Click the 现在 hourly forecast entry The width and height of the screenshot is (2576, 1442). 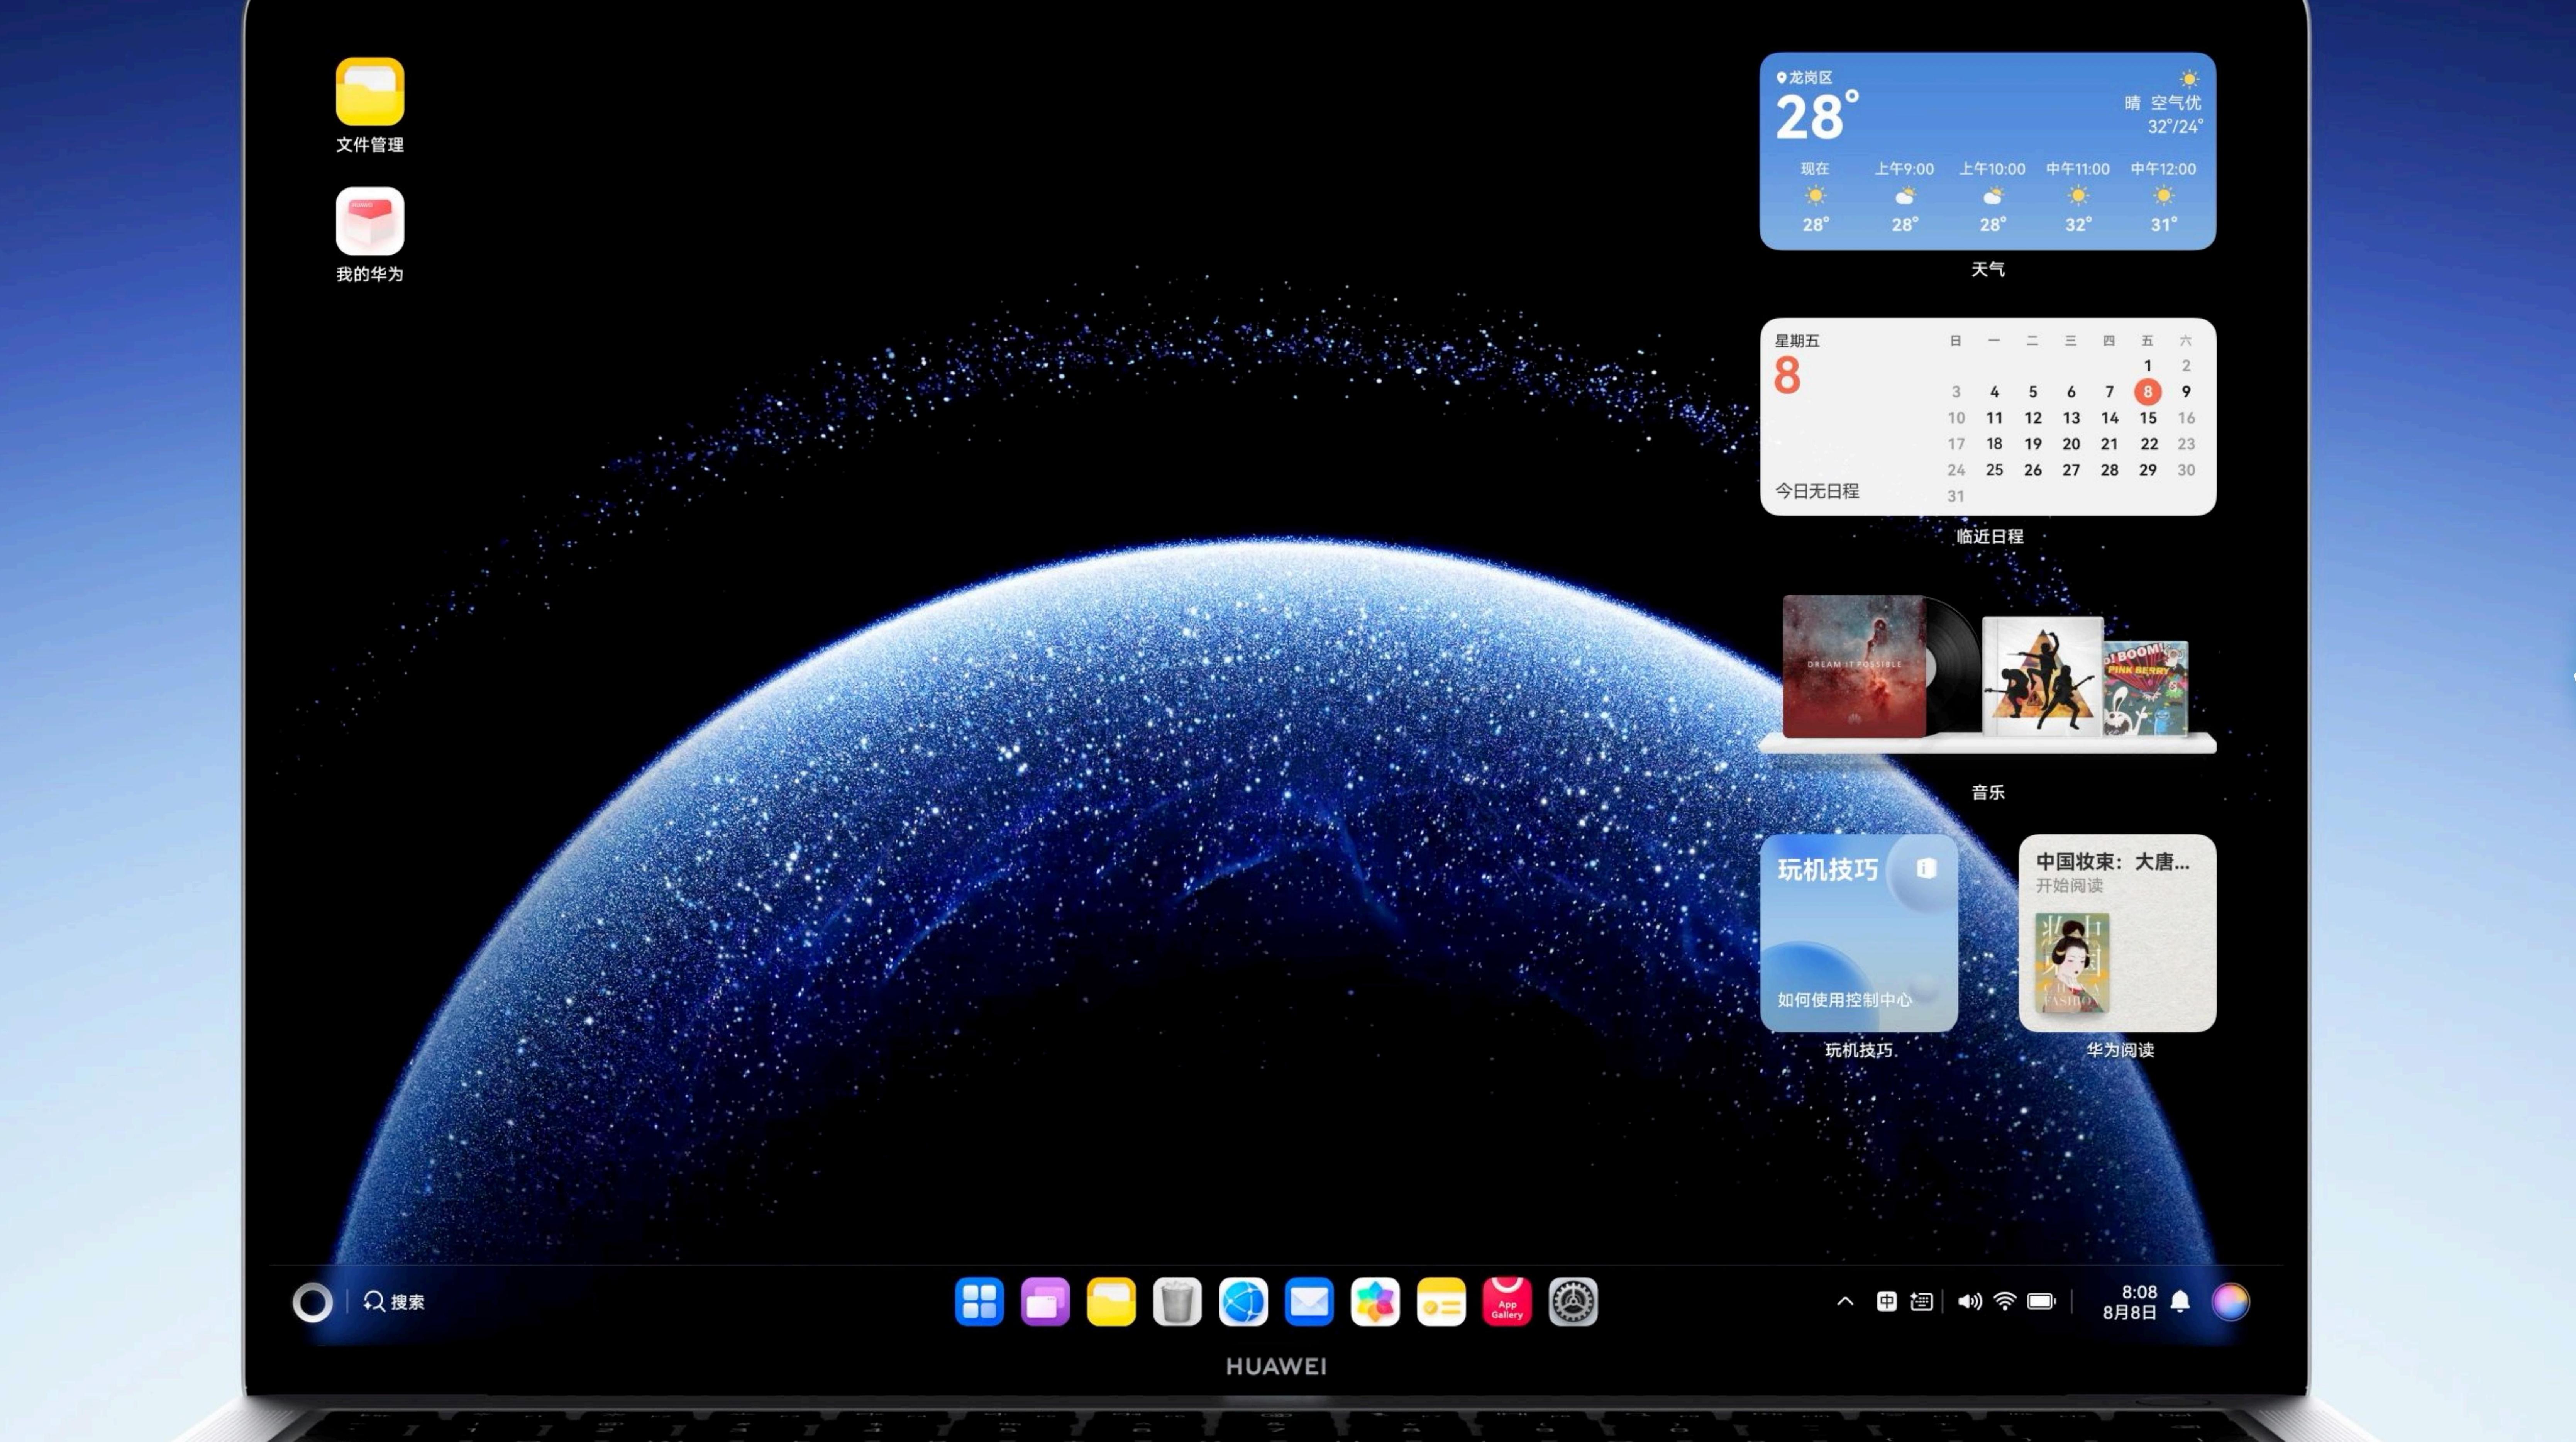(x=1815, y=196)
